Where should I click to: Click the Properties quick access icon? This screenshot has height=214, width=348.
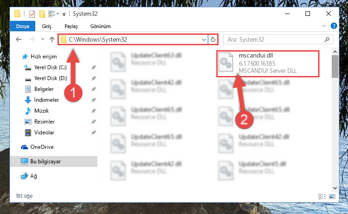coord(32,14)
